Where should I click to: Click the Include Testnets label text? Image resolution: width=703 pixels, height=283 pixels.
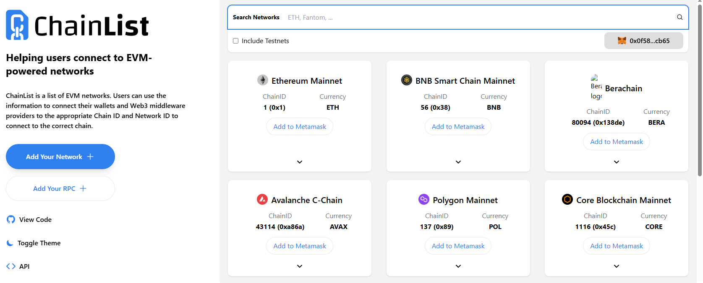[265, 41]
